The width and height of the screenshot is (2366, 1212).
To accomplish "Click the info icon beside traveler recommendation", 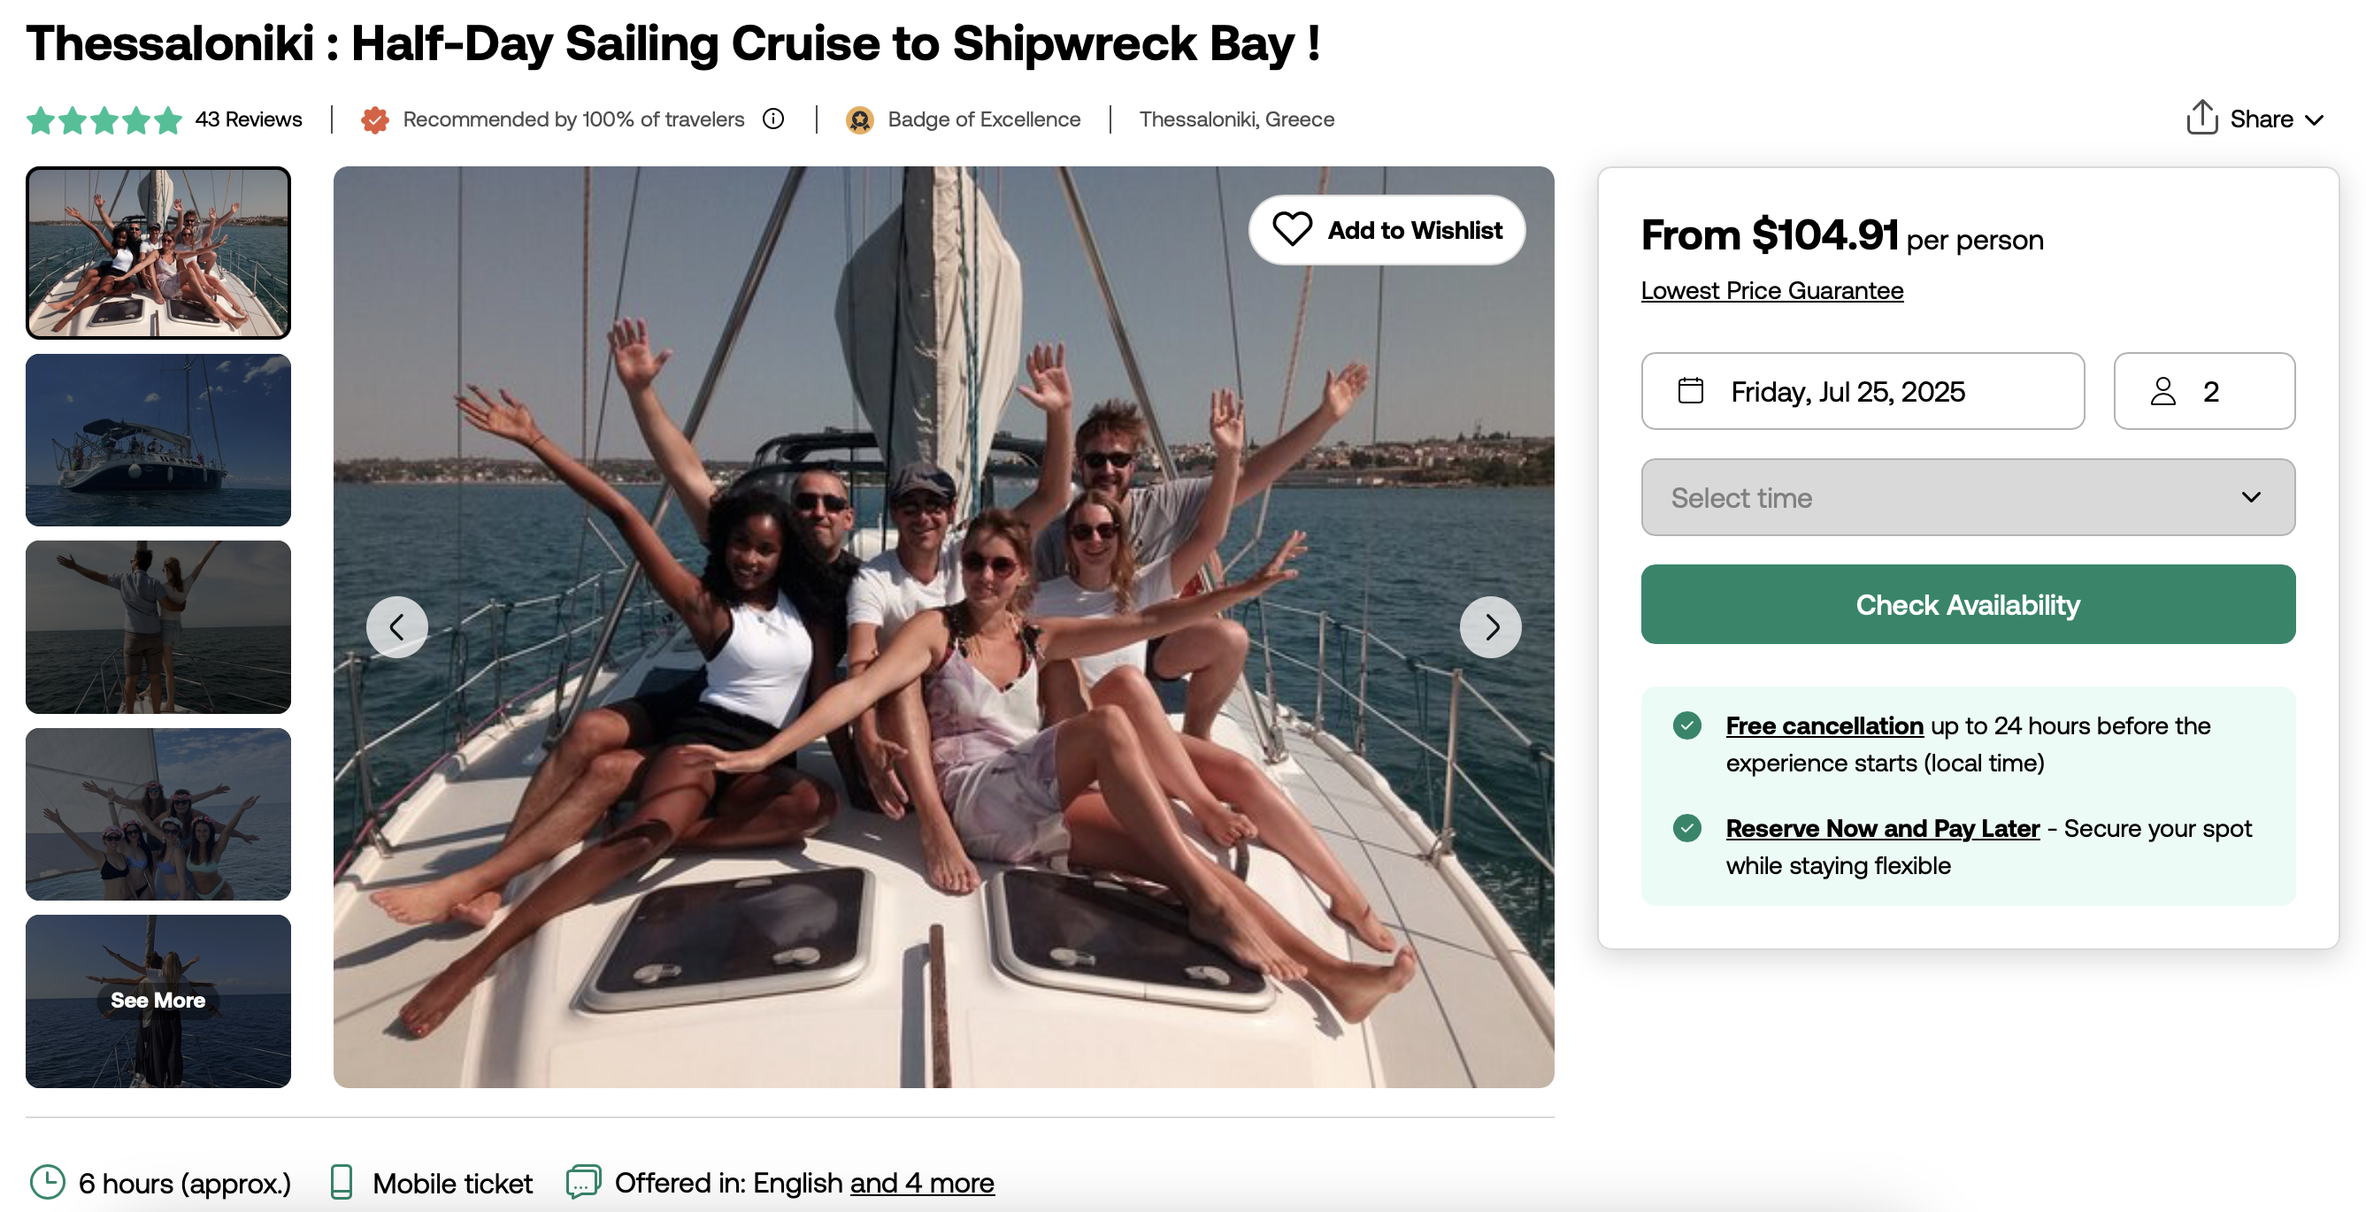I will (x=773, y=119).
